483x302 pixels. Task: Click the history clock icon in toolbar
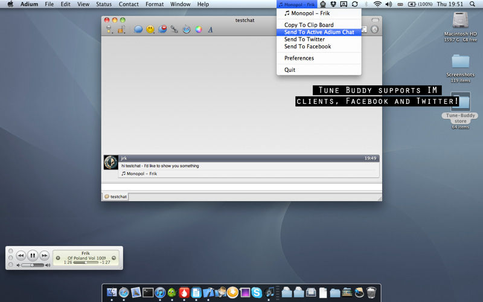click(x=374, y=29)
